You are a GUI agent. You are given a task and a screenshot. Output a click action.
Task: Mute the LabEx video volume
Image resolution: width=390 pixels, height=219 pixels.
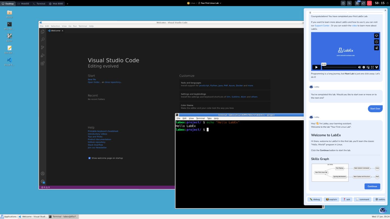(x=359, y=67)
